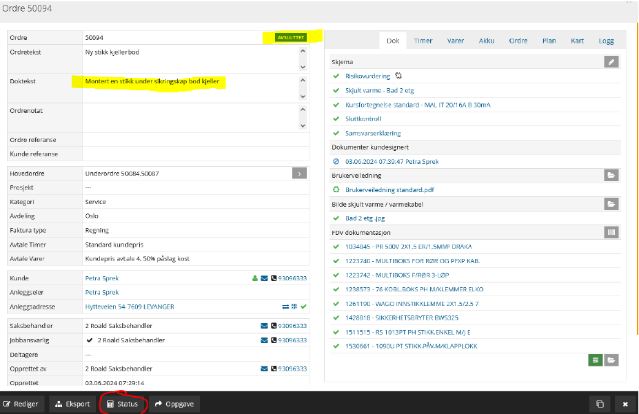This screenshot has height=414, width=639.
Task: Click green check beside Skjult varme - Bad 2 etg
Action: (336, 90)
